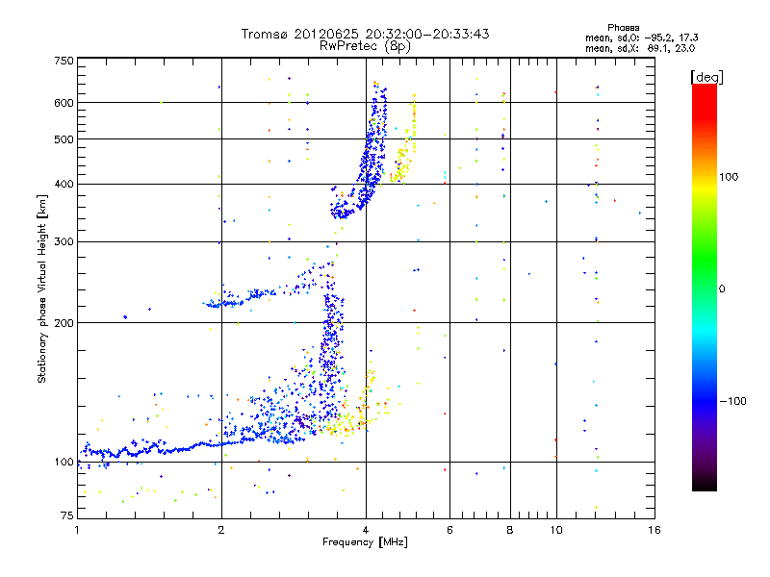Image resolution: width=770 pixels, height=577 pixels.
Task: Click the '6' frequency tick label
Action: coord(449,530)
